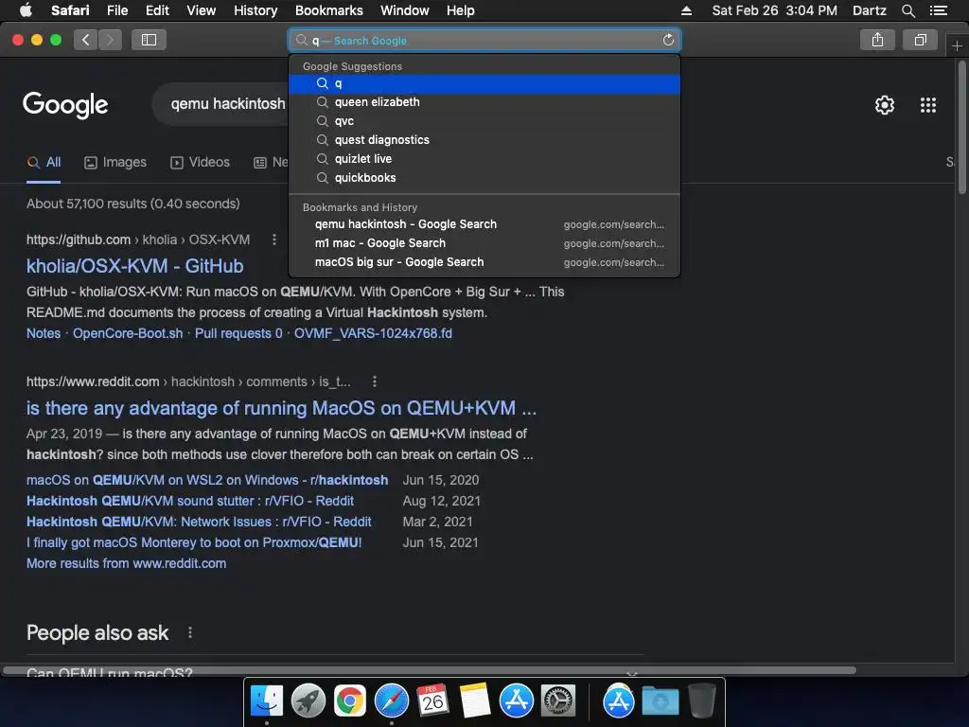Switch to the Images search tab
The image size is (969, 727).
pyautogui.click(x=115, y=163)
